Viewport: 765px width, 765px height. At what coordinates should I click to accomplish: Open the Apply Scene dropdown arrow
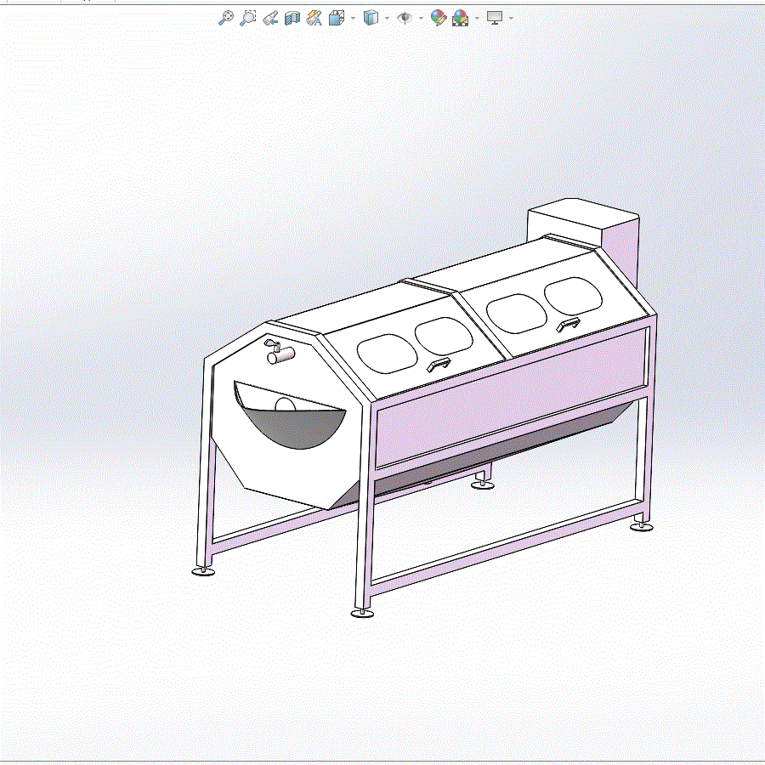pos(477,19)
